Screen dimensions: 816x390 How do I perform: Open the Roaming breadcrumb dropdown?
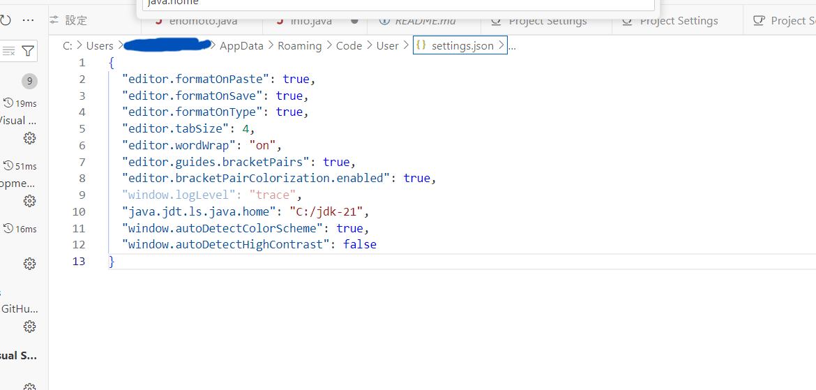299,46
